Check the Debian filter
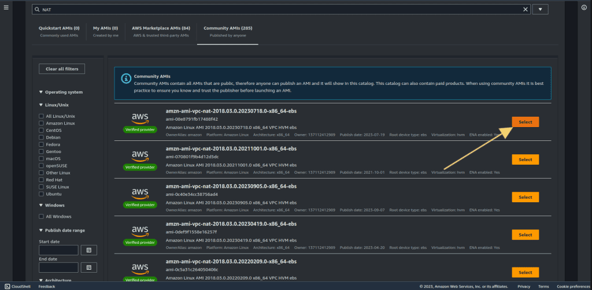592x290 pixels. coord(41,137)
